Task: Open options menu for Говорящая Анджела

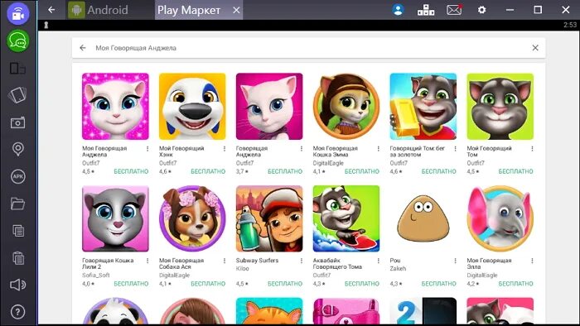Action: coord(302,148)
